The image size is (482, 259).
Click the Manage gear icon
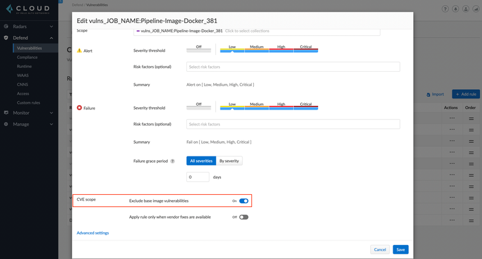[6, 124]
